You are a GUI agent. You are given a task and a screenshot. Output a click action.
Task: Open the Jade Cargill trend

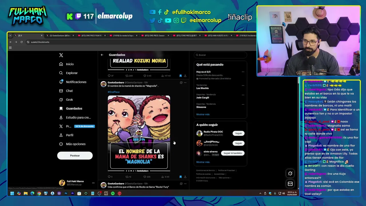[x=203, y=98]
